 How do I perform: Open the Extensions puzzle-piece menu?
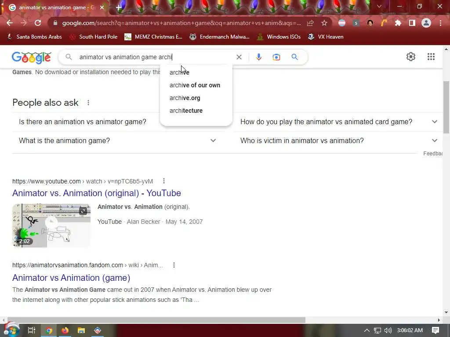(398, 23)
